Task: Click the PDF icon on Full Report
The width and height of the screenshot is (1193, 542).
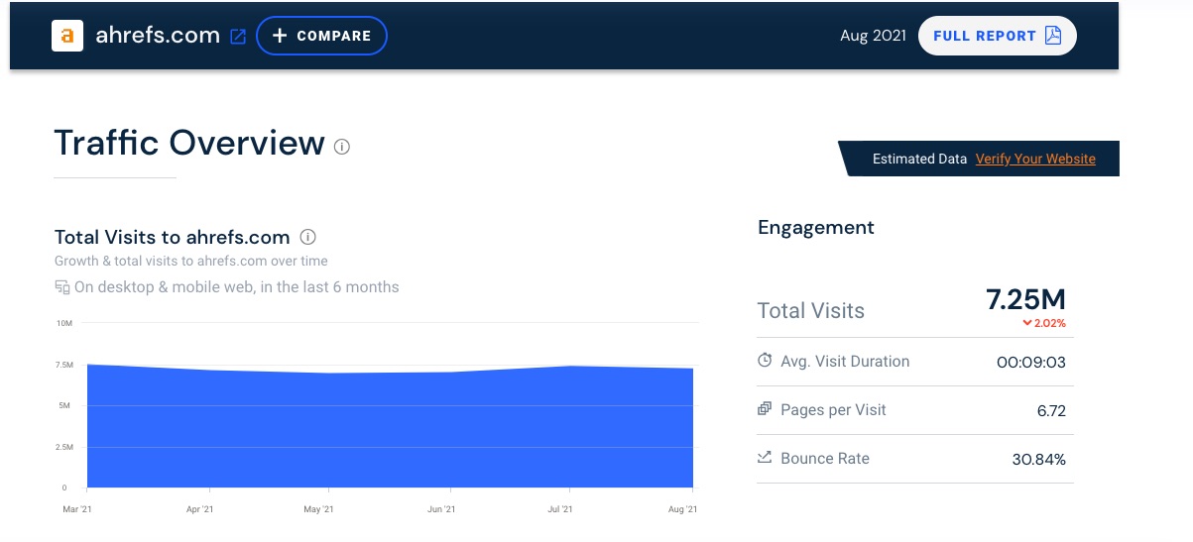Action: (x=1053, y=36)
